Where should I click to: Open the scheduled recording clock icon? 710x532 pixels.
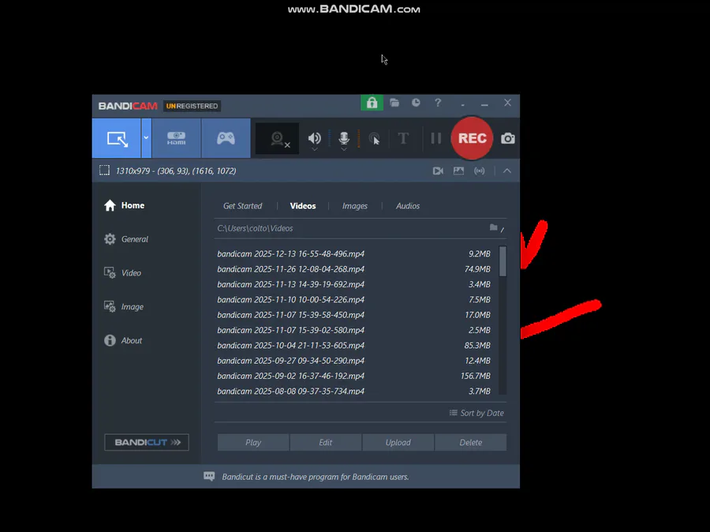tap(416, 103)
